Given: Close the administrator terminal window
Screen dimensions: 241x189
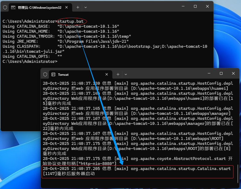Looking at the screenshot, I should pyautogui.click(x=207, y=6).
